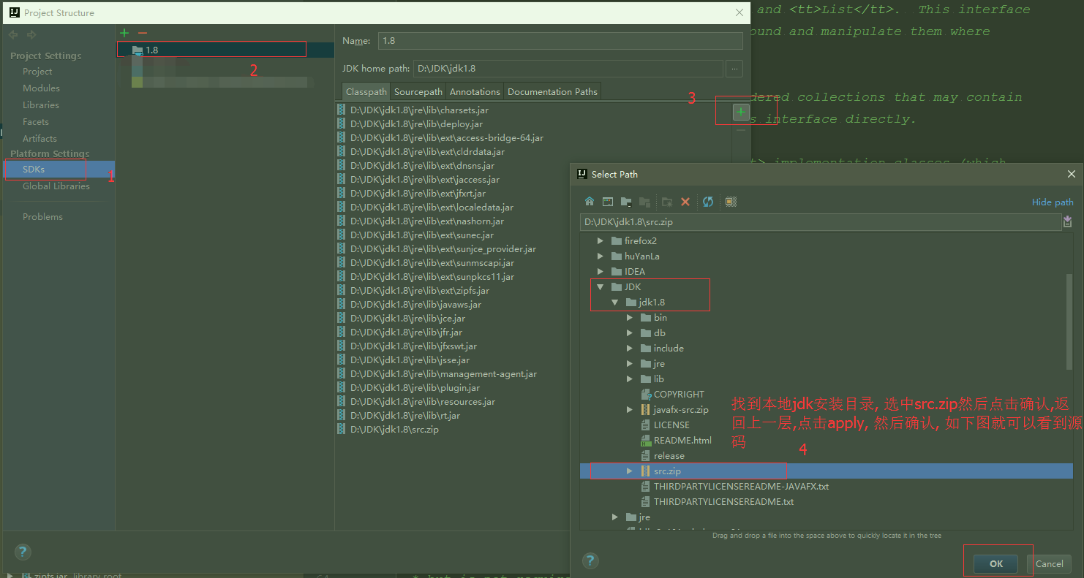Click the green plus to add classpath entry

coord(741,112)
